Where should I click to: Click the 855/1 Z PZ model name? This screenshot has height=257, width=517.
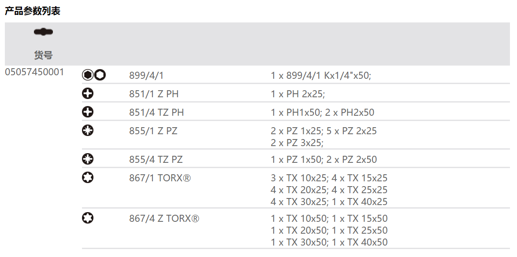pyautogui.click(x=153, y=131)
